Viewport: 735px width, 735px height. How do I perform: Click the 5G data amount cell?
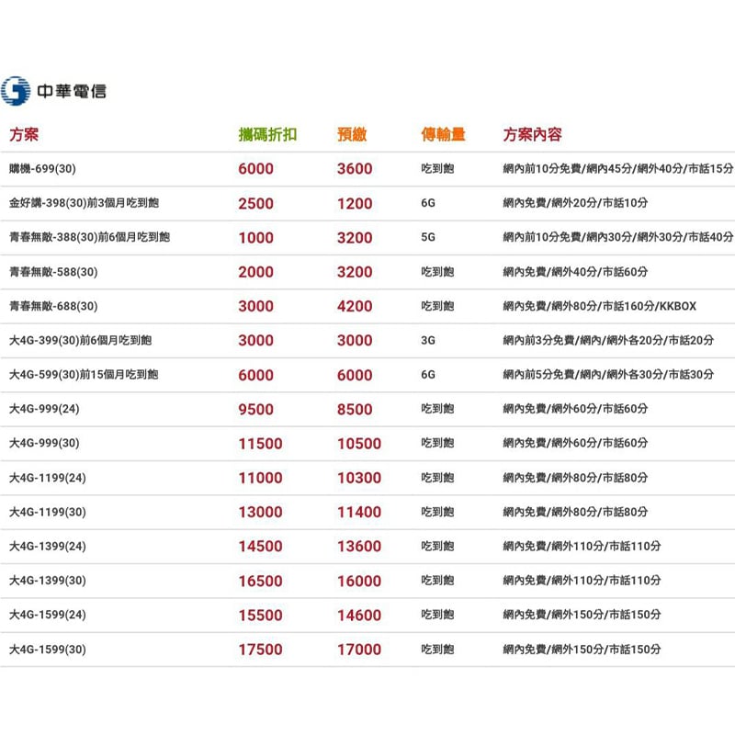coord(428,237)
